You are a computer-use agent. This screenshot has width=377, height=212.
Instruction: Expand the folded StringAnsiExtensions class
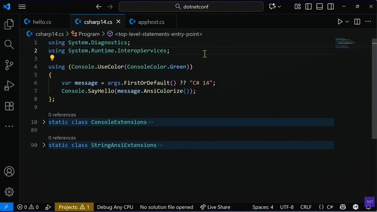tap(44, 145)
